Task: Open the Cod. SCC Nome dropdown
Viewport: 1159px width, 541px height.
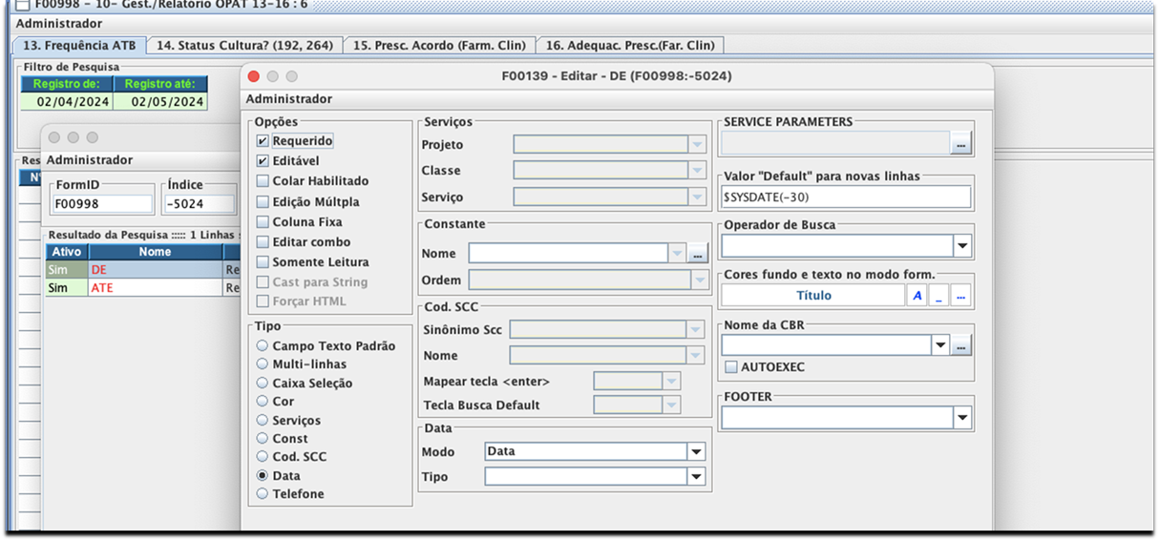Action: [x=698, y=355]
